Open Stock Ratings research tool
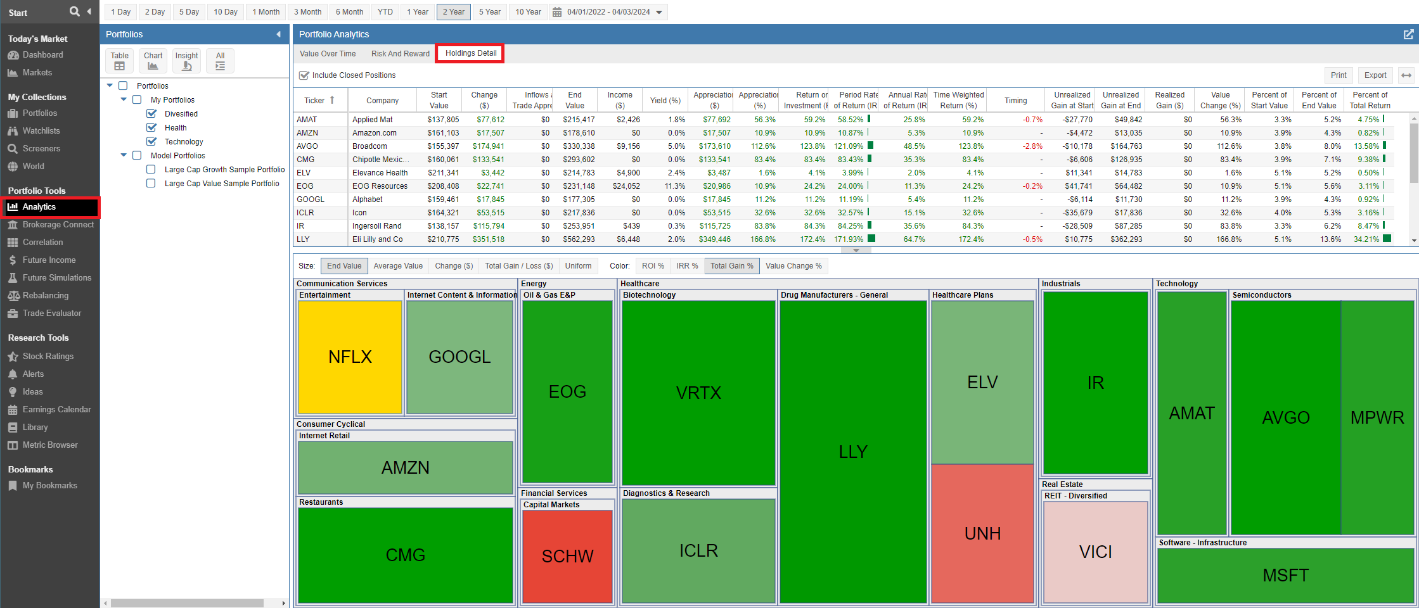 point(48,357)
